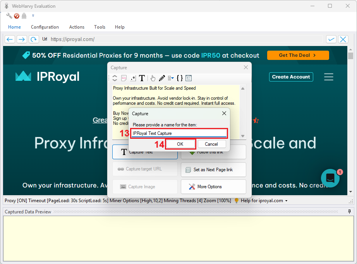The width and height of the screenshot is (357, 264).
Task: Click the curly braces icon in Capture toolbar
Action: [180, 78]
